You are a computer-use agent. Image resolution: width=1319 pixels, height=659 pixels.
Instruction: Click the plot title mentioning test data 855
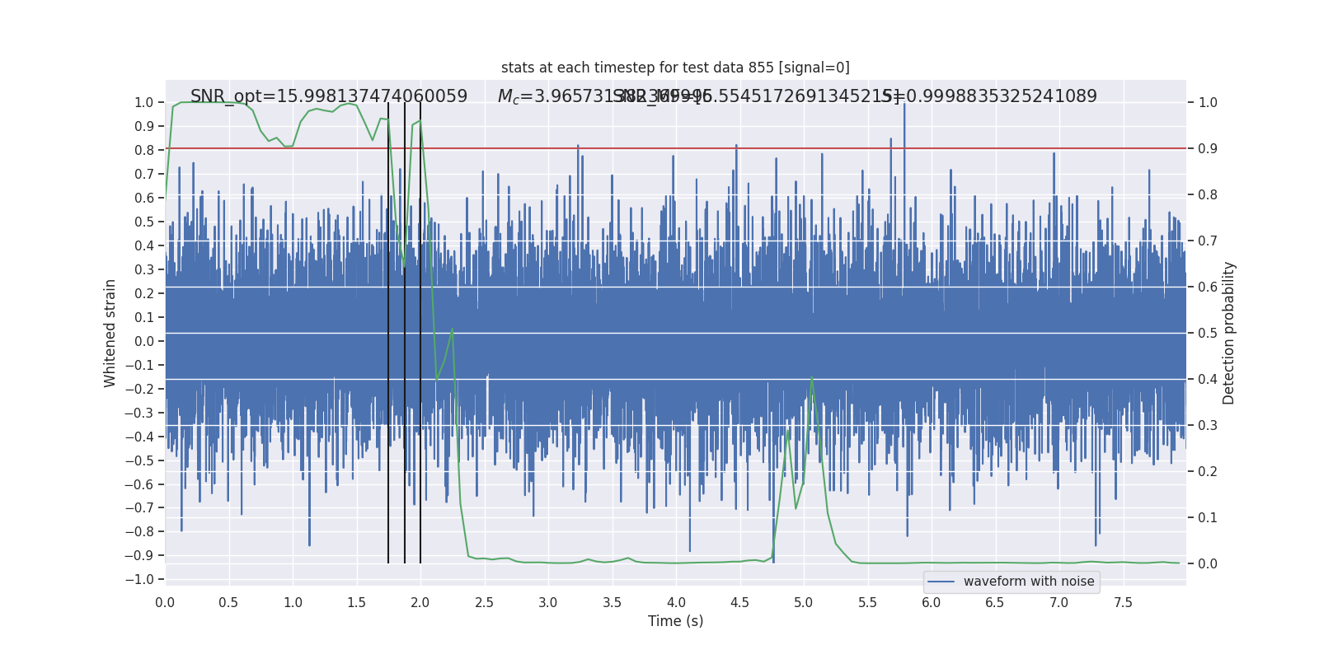pyautogui.click(x=675, y=68)
